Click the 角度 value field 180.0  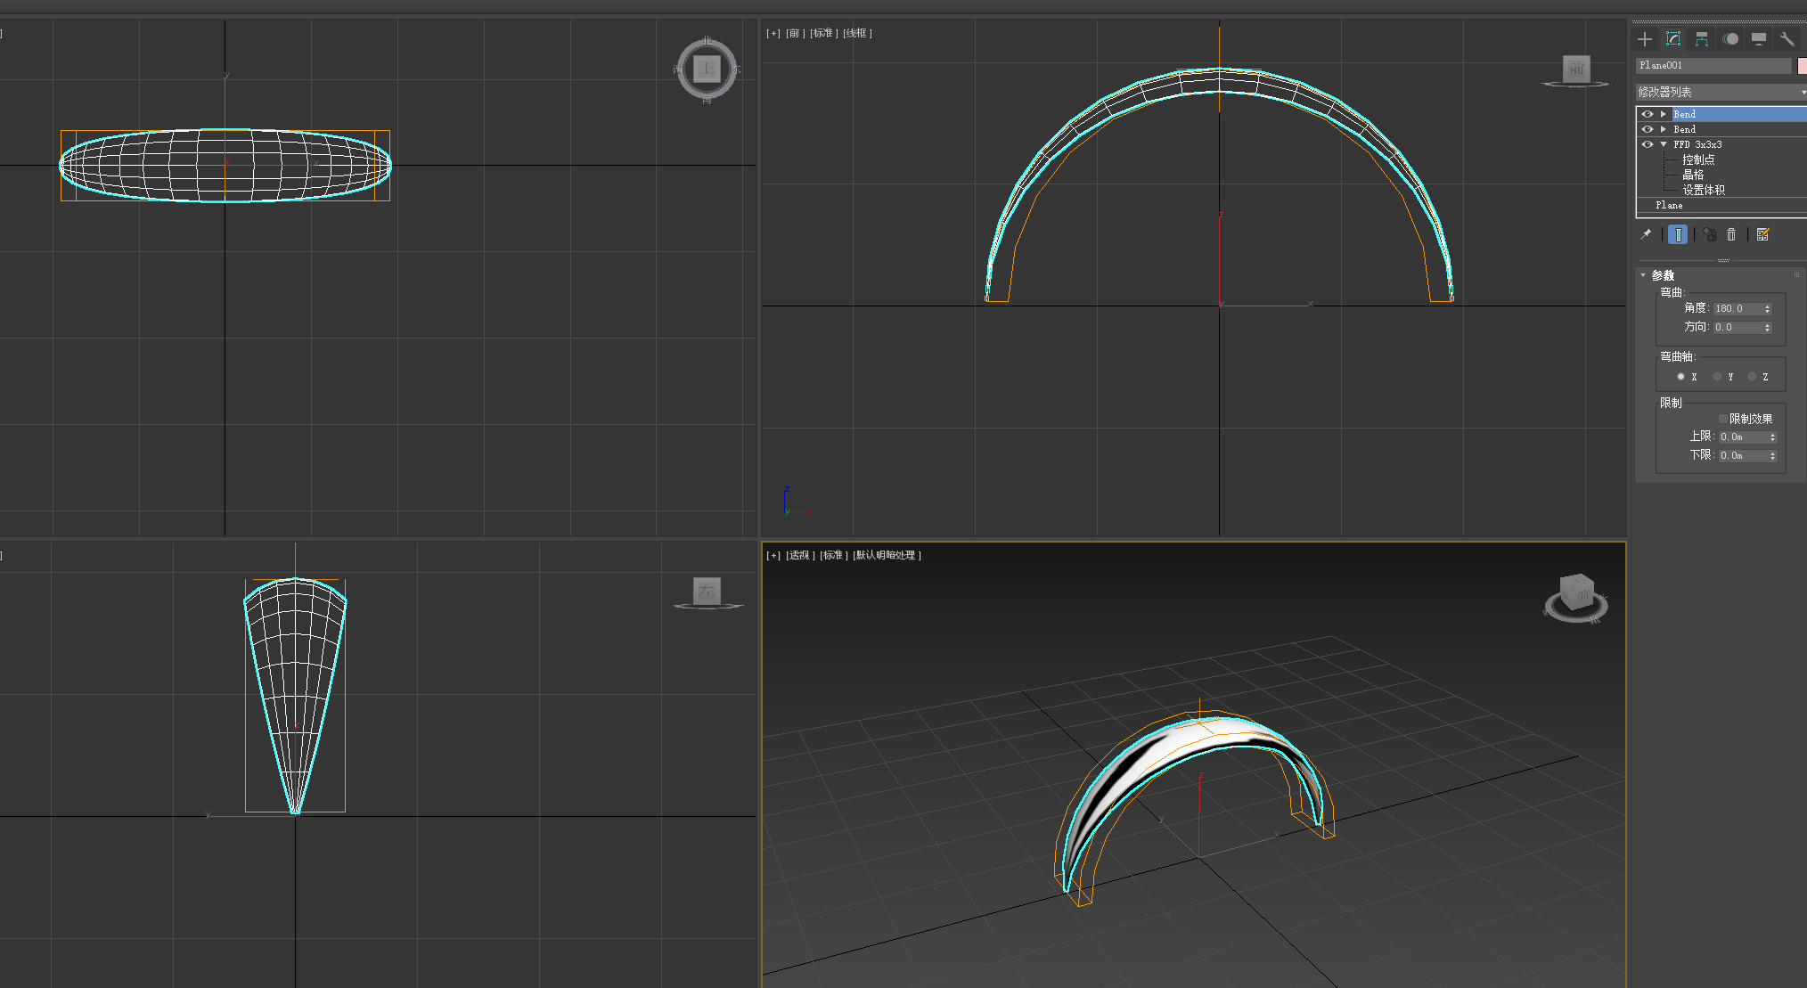[x=1737, y=309]
